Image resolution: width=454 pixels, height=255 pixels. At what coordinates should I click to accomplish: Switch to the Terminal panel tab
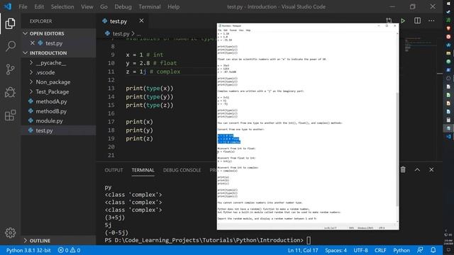pos(143,170)
